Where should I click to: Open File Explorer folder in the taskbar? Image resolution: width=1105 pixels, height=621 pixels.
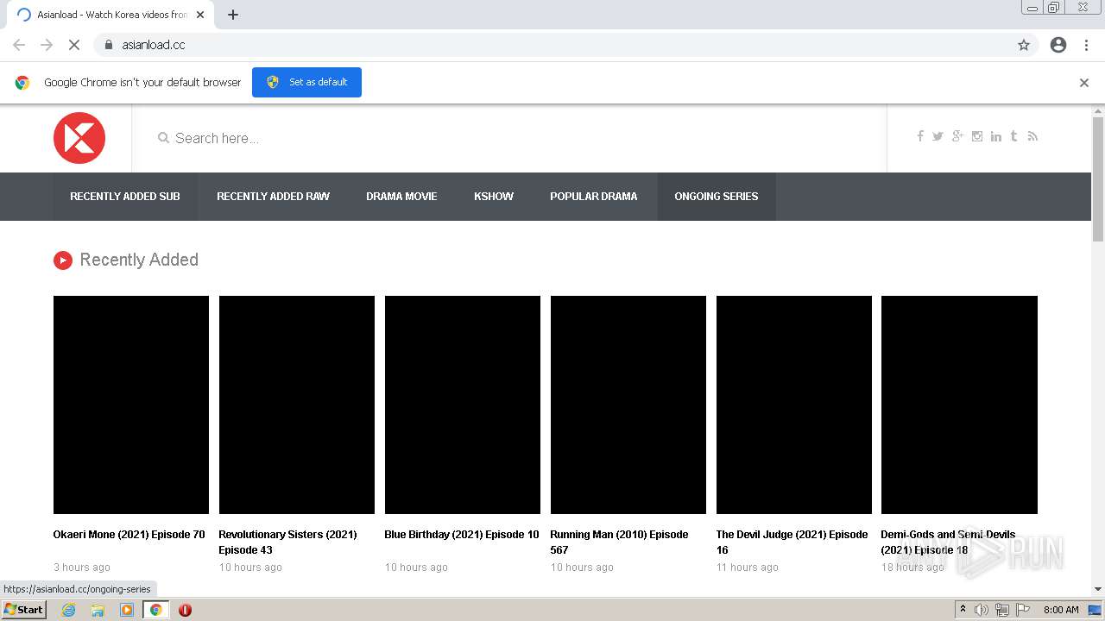pos(98,610)
